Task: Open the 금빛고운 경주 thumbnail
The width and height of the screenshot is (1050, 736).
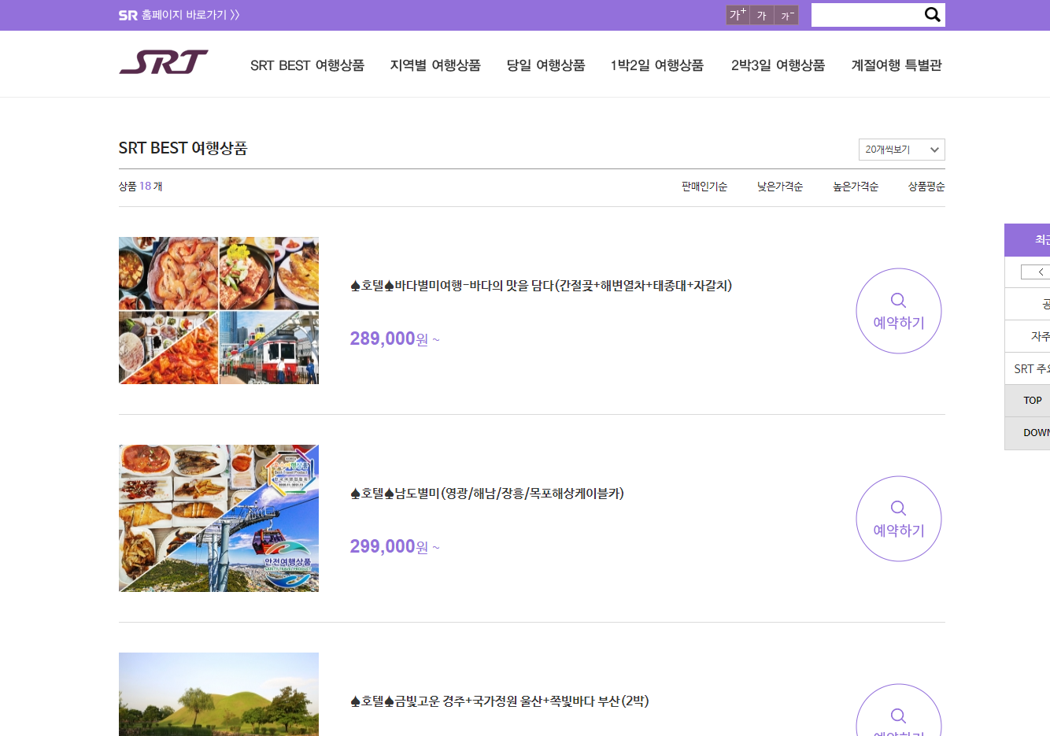Action: tap(219, 694)
